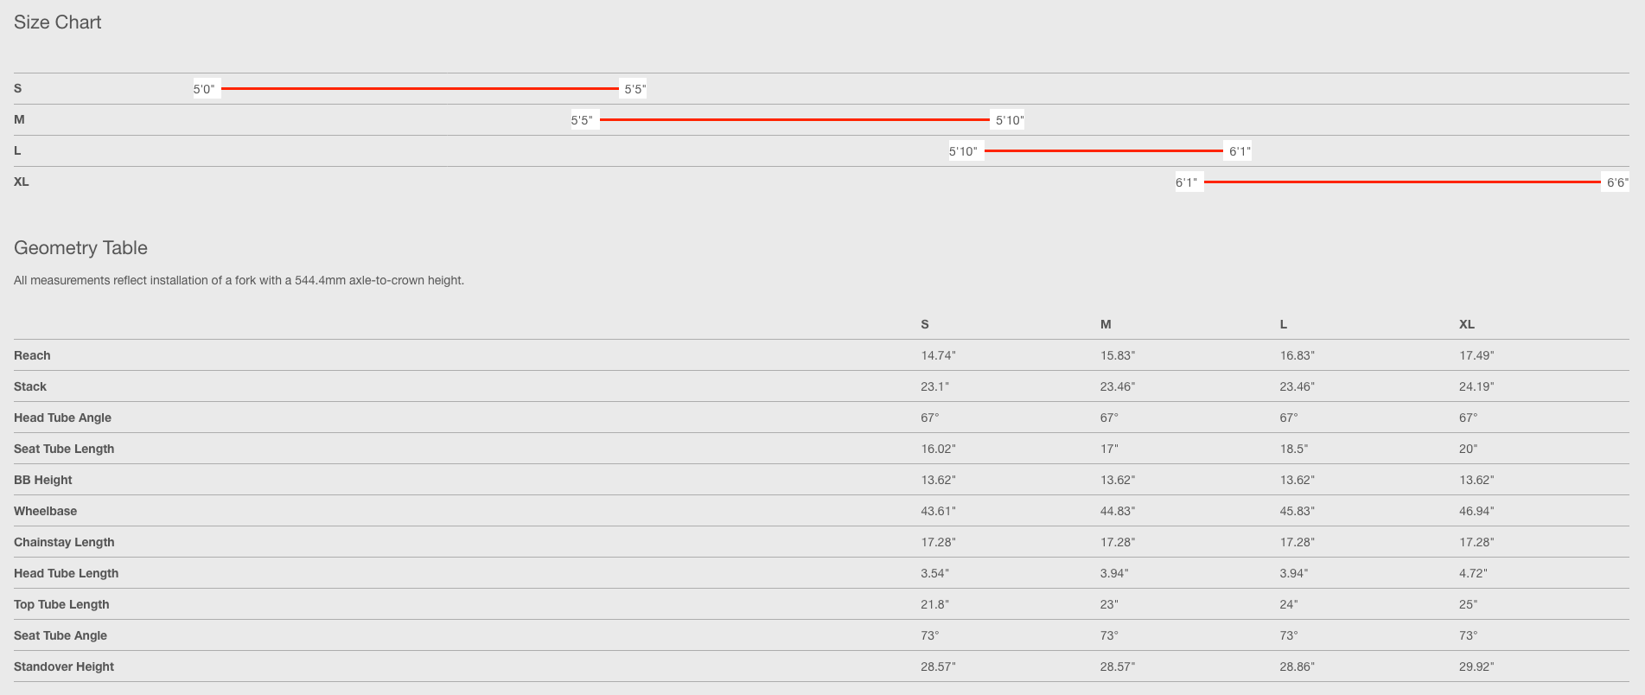Click the Size Chart heading
The width and height of the screenshot is (1645, 695).
click(x=57, y=22)
